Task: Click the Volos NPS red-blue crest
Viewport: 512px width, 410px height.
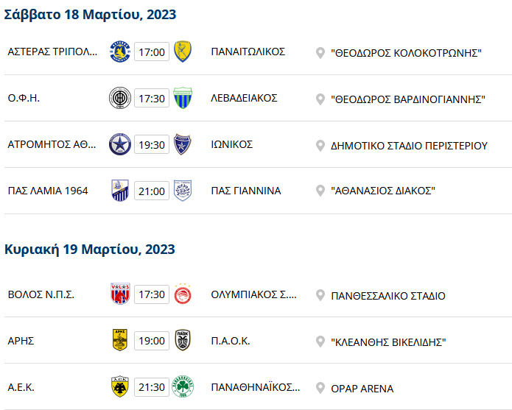Action: tap(120, 294)
